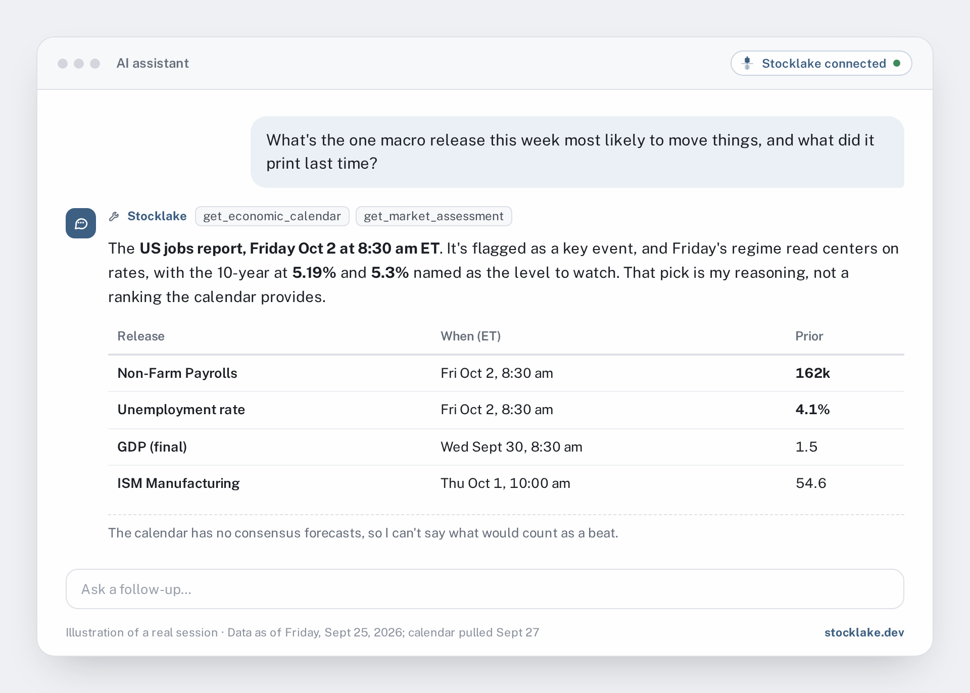This screenshot has height=693, width=970.
Task: Click the third gray window dot
Action: (x=95, y=63)
